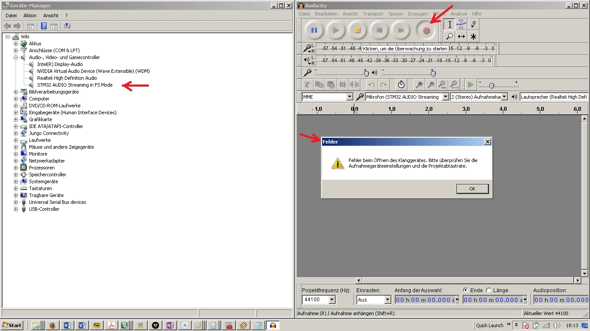The width and height of the screenshot is (590, 331).
Task: Click the Trim audio icon
Action: (343, 84)
